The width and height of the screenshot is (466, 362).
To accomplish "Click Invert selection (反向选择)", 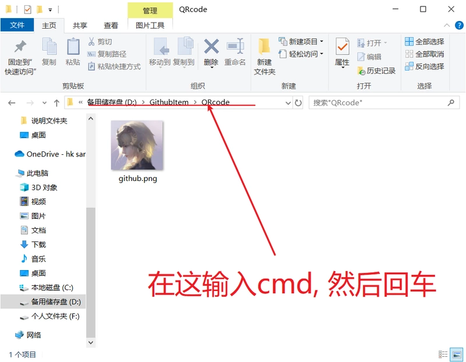I will (x=425, y=66).
